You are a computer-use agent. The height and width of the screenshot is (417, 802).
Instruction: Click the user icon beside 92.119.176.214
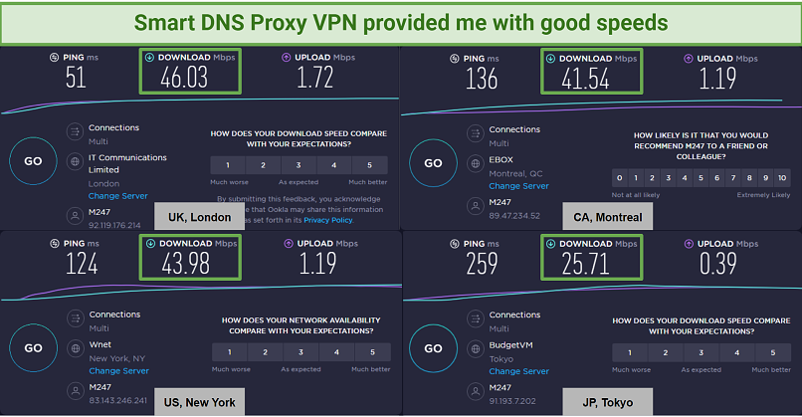coord(76,216)
